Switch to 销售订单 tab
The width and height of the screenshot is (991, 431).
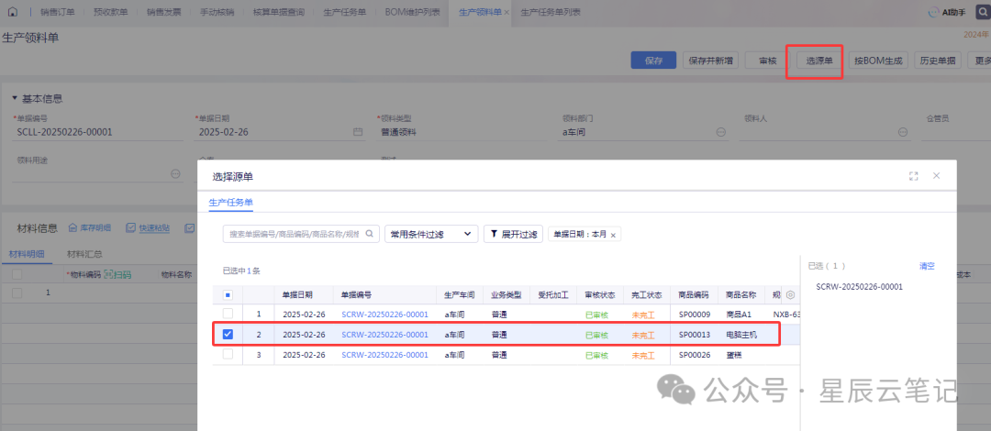point(57,13)
